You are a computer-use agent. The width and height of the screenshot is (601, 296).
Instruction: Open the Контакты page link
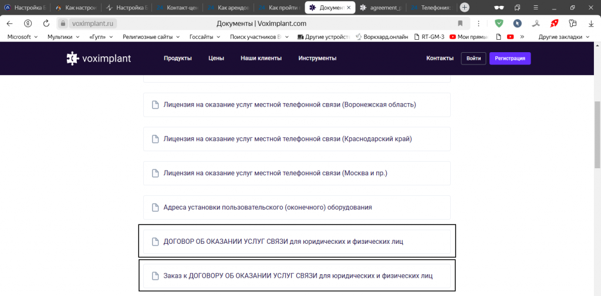[x=440, y=59]
